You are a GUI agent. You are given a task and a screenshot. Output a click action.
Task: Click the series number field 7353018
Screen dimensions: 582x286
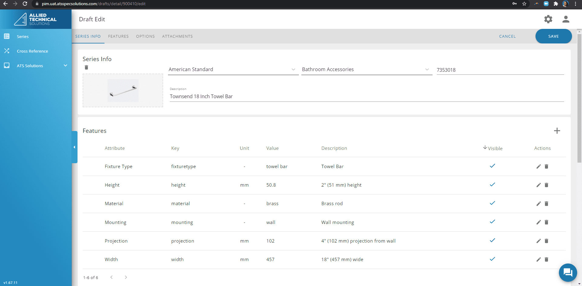(x=500, y=70)
